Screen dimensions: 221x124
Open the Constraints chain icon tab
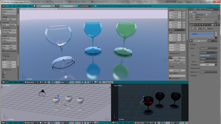tap(205, 25)
